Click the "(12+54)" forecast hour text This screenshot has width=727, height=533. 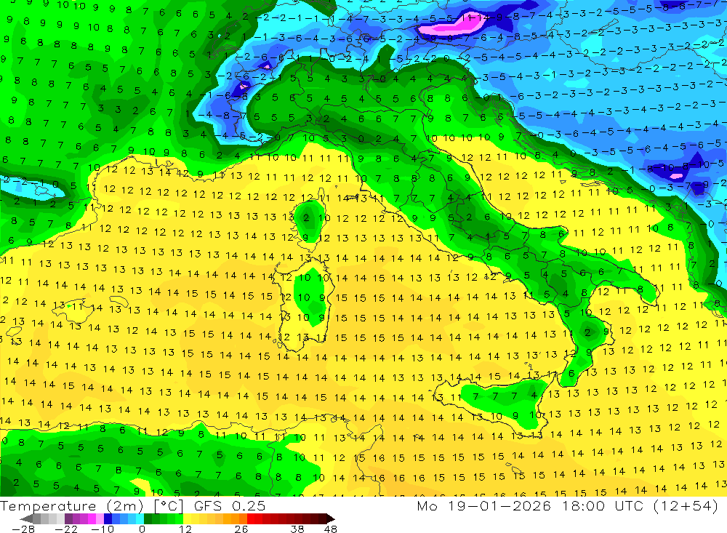686,505
